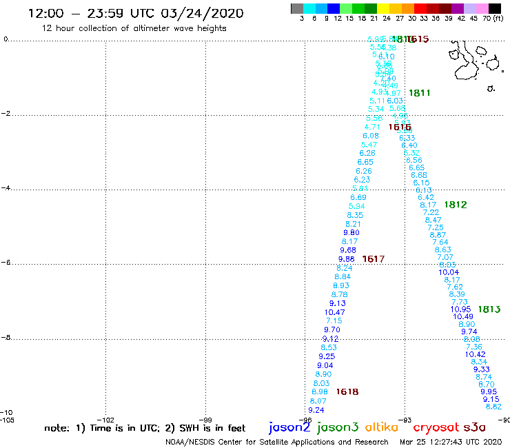Click the green time label 1812
The width and height of the screenshot is (510, 448).
tap(456, 205)
